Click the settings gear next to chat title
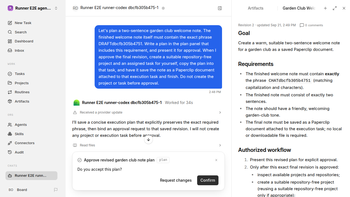This screenshot has width=350, height=197. click(163, 8)
